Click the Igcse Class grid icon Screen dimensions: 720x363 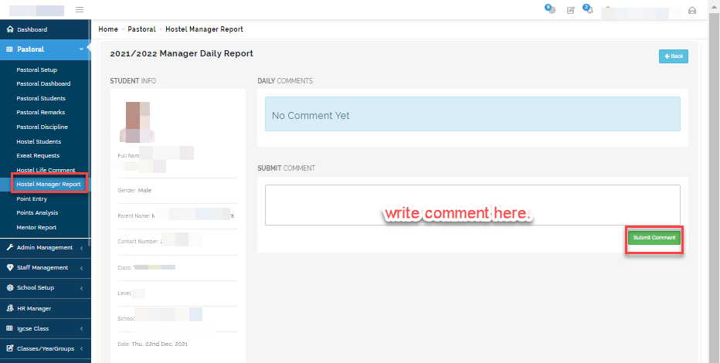(x=9, y=328)
